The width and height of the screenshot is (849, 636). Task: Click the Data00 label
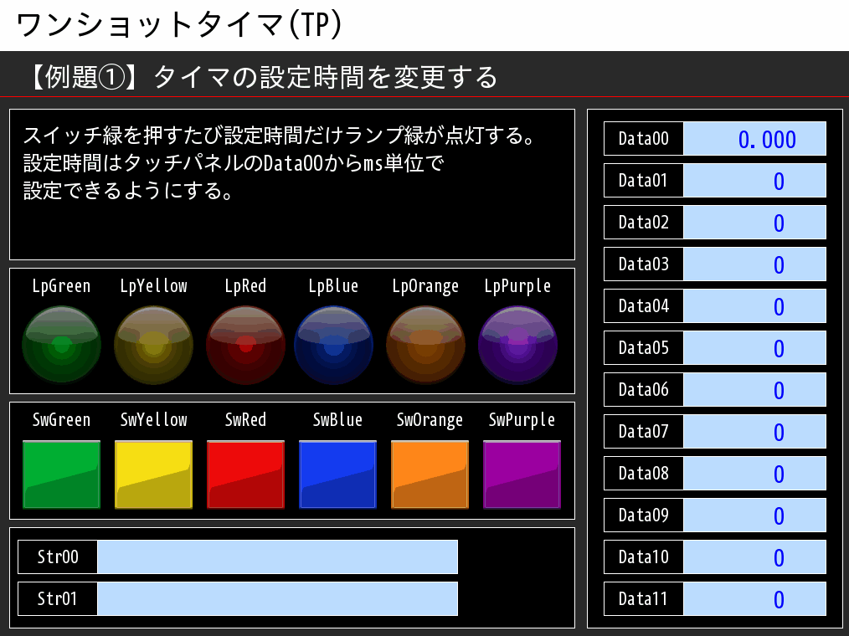(x=644, y=139)
